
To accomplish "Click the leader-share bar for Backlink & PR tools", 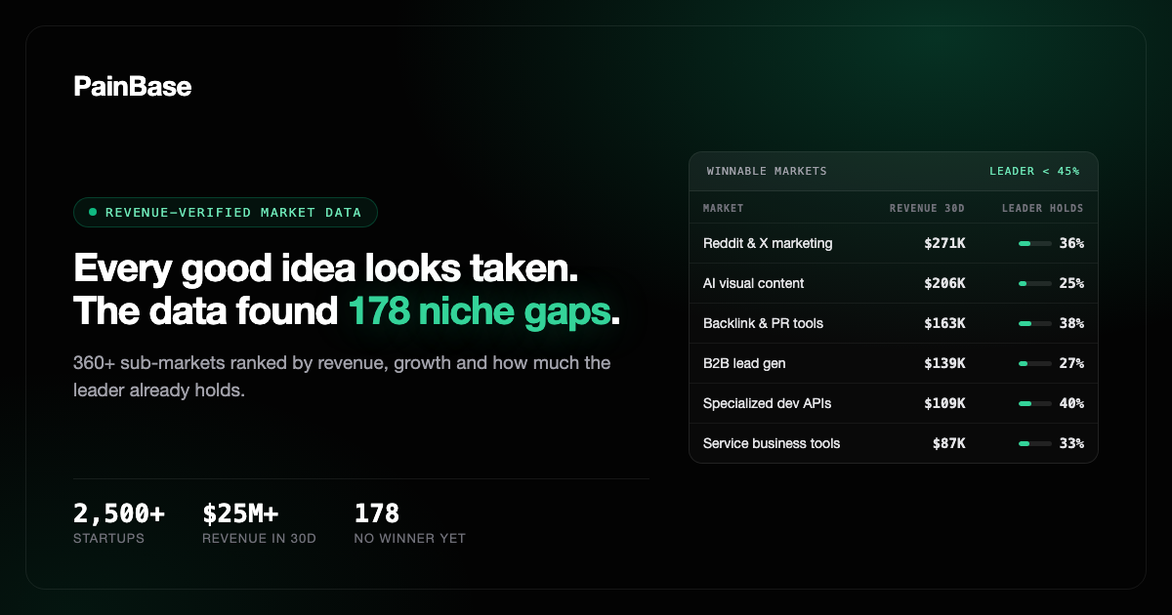I will 1035,323.
